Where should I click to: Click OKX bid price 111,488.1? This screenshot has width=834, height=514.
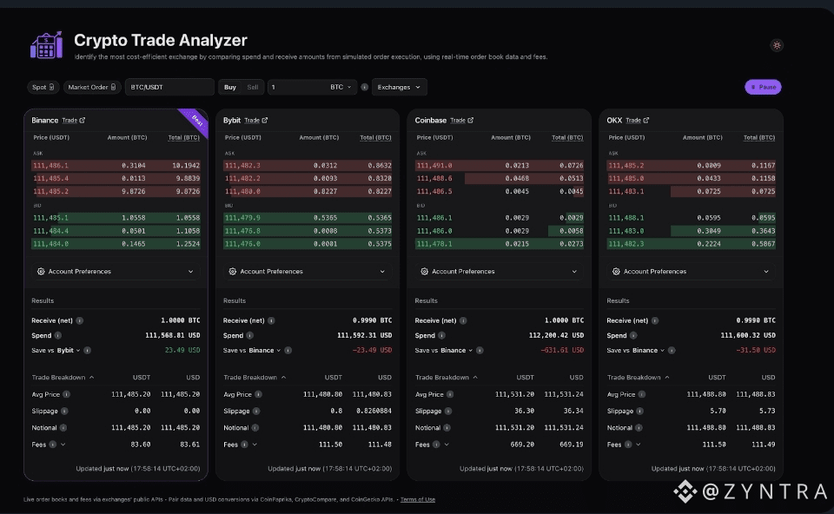pyautogui.click(x=626, y=218)
